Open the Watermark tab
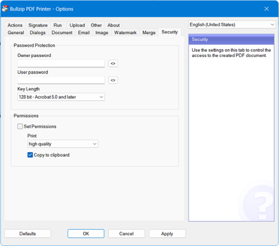The width and height of the screenshot is (279, 246). tap(126, 32)
